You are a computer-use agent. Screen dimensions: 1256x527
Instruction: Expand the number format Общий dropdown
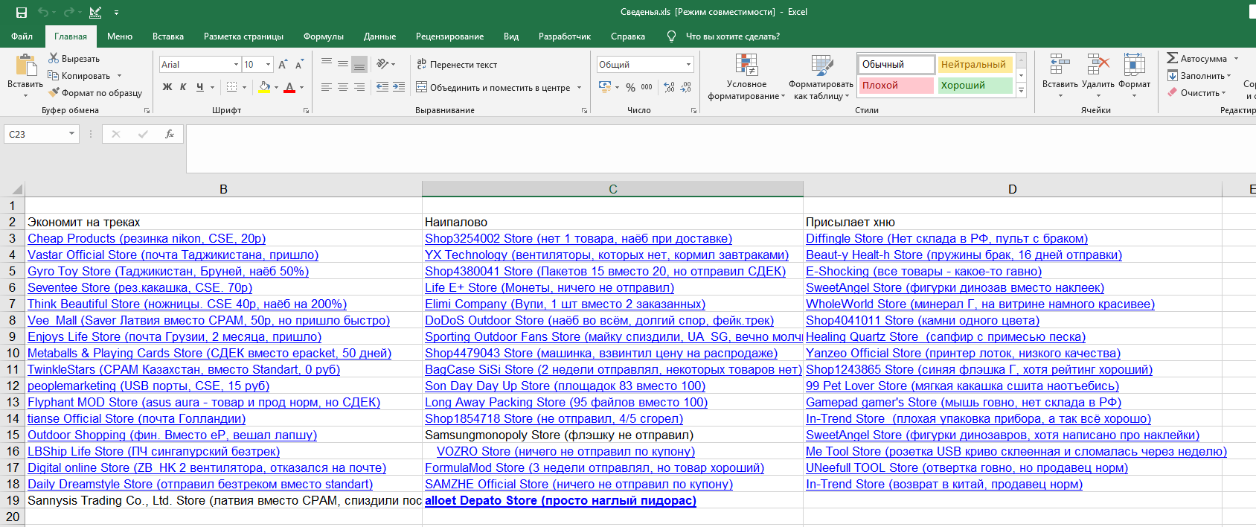689,65
